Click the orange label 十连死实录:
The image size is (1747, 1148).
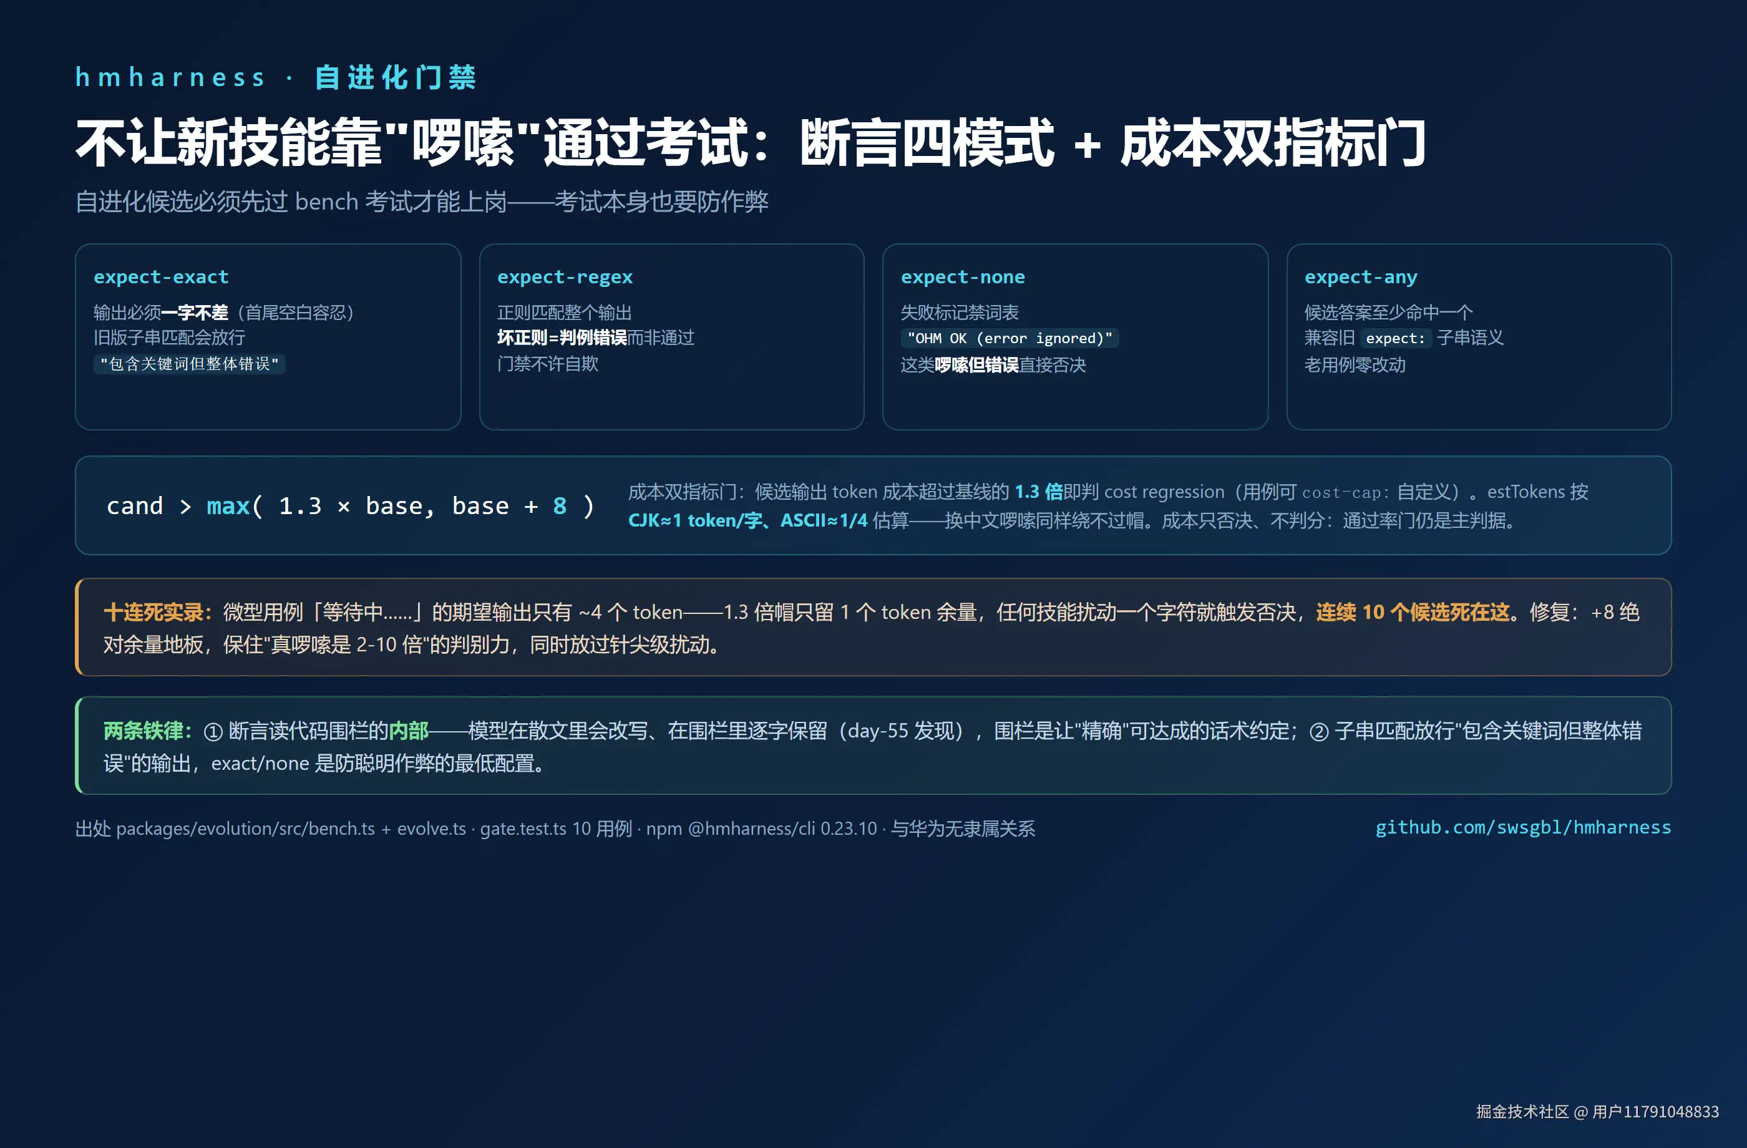[157, 612]
